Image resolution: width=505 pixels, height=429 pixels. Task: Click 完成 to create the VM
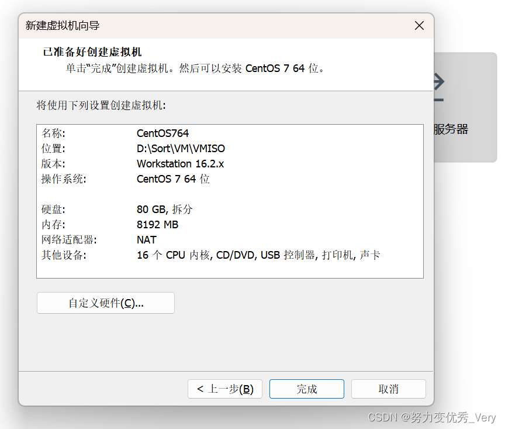pos(307,389)
